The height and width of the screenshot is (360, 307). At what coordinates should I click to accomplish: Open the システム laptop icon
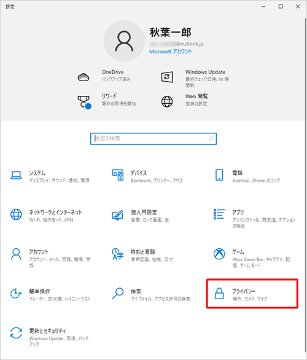pyautogui.click(x=16, y=176)
